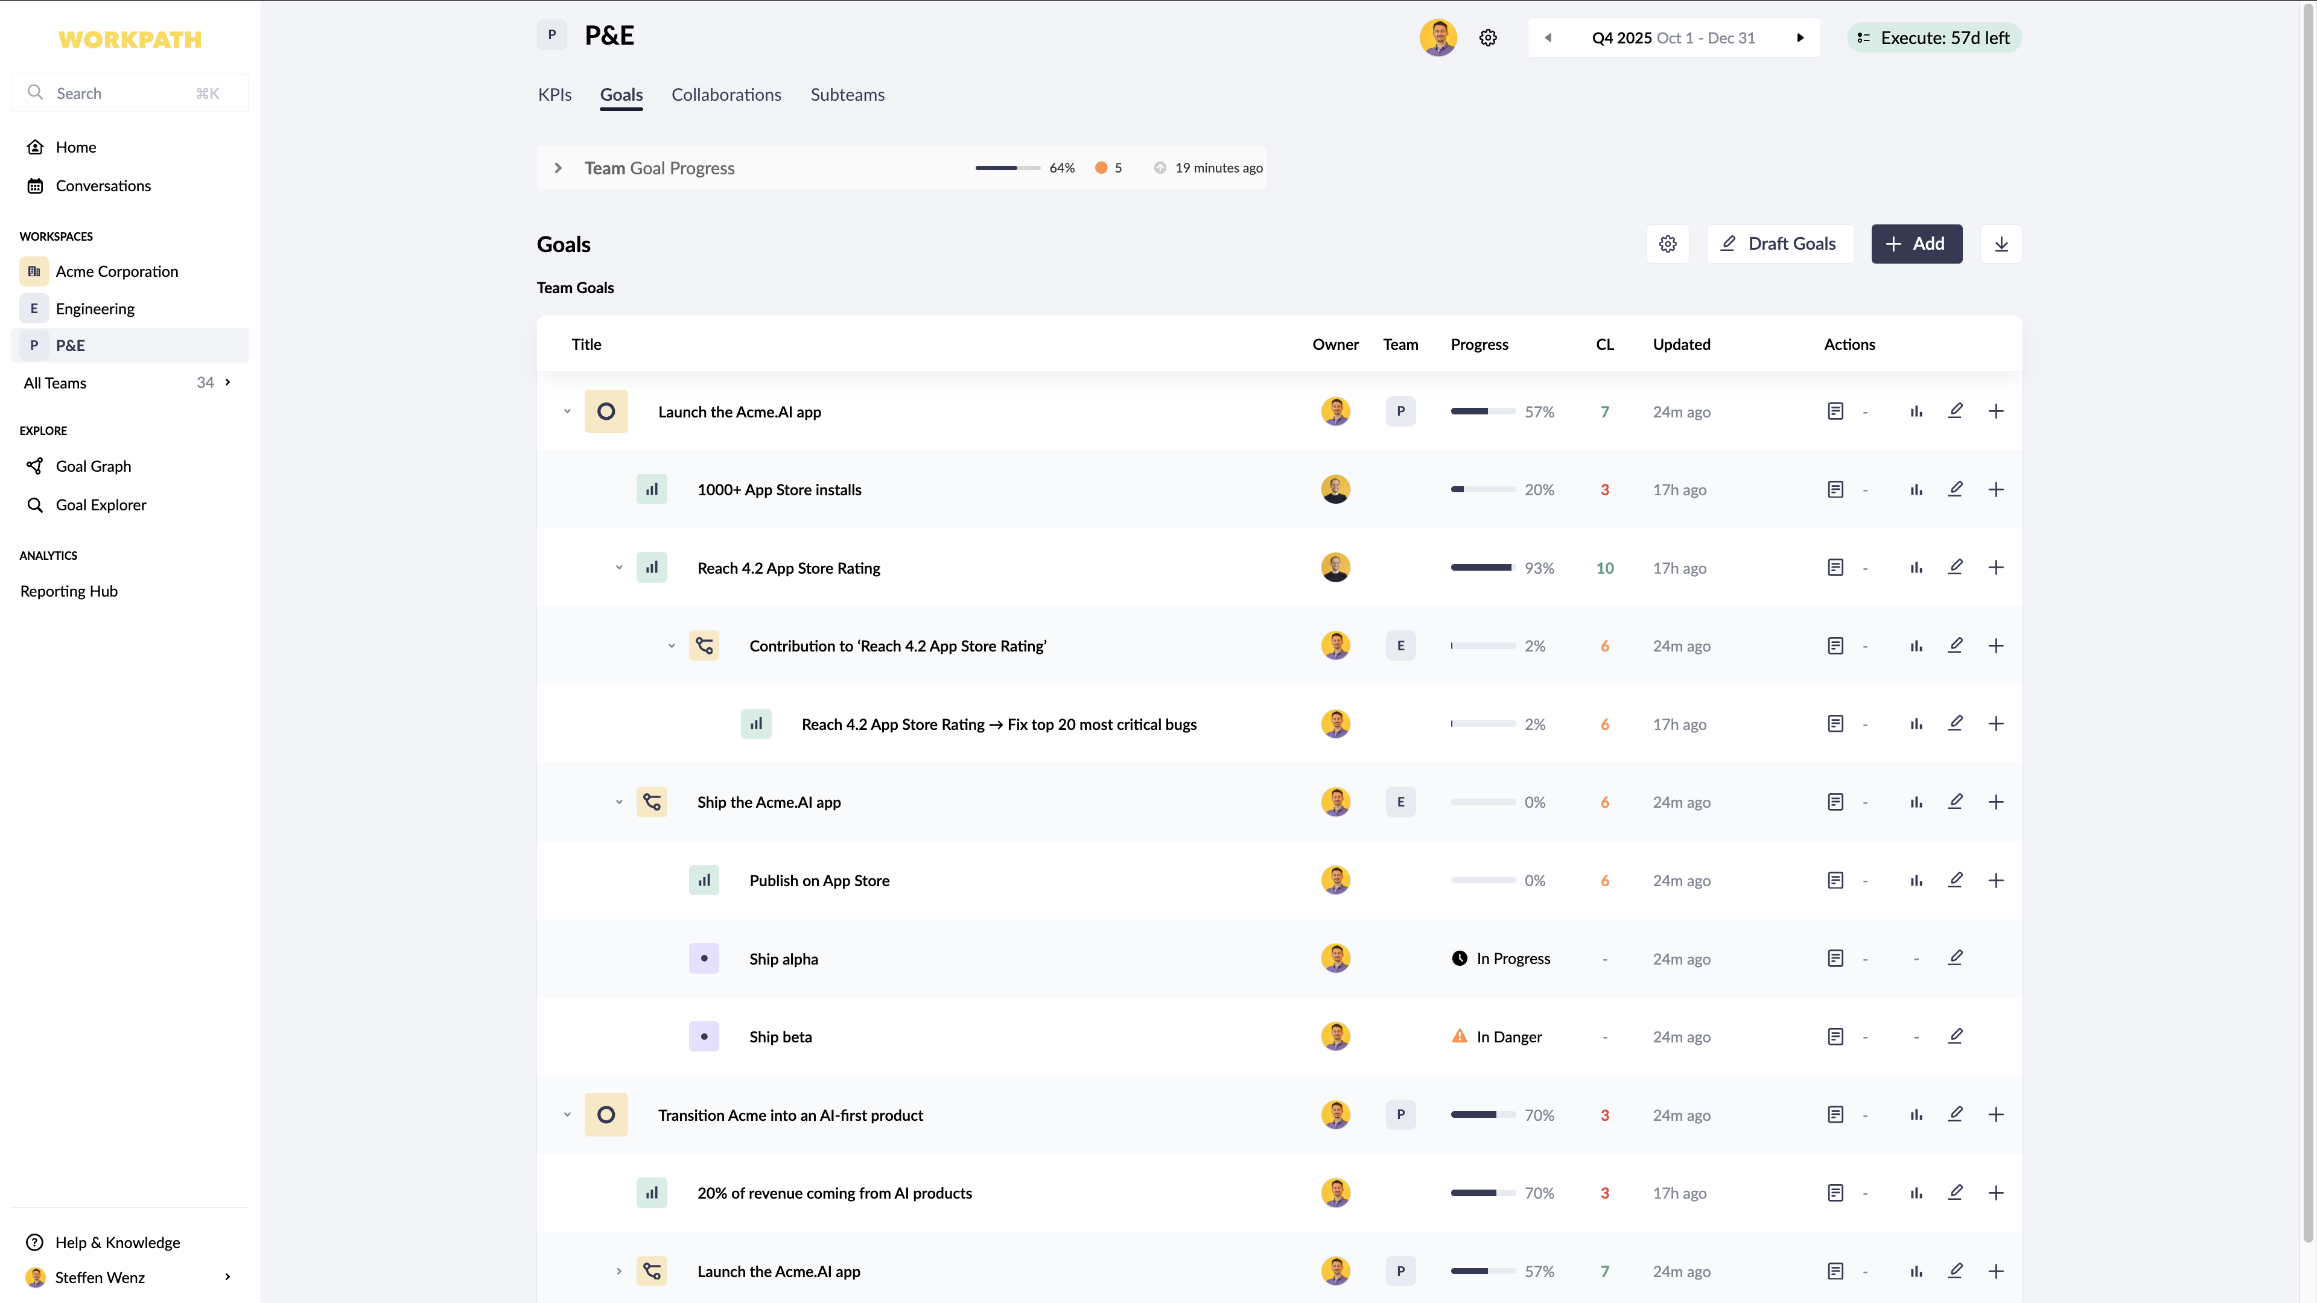Open team settings gear next to avatar

click(x=1488, y=38)
